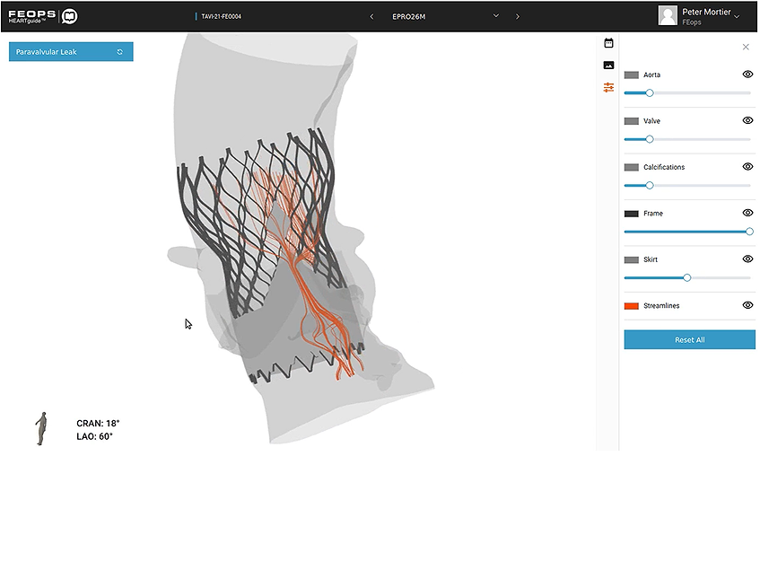Open the calendar panel icon

point(609,42)
